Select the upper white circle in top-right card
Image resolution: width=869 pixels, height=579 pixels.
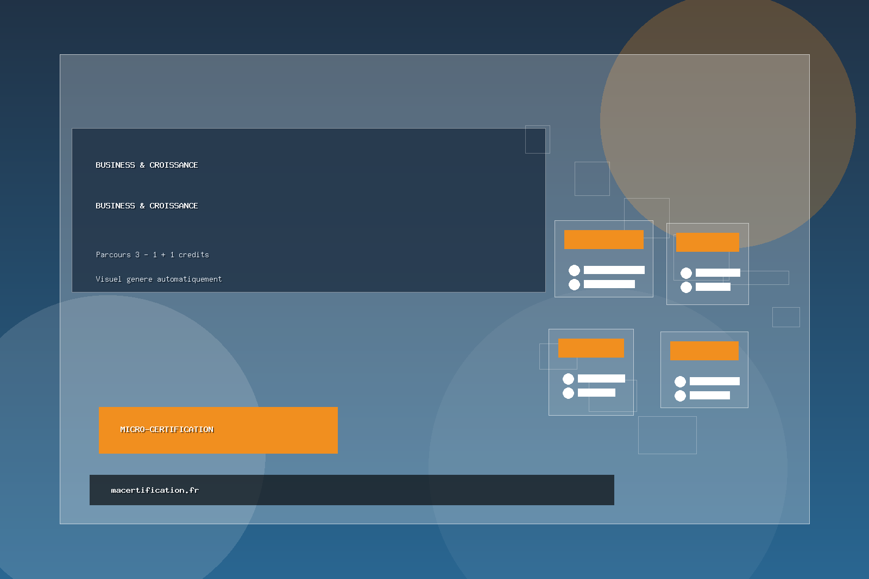coord(686,273)
